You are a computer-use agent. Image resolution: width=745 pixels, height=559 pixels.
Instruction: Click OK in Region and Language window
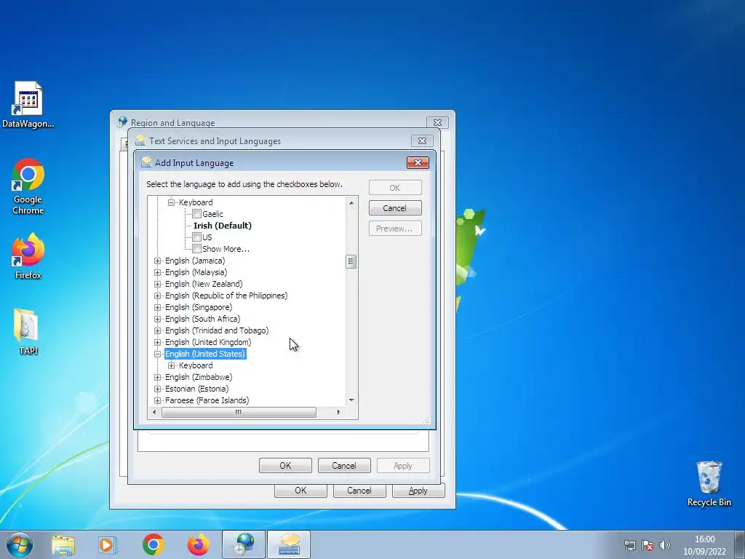[300, 491]
